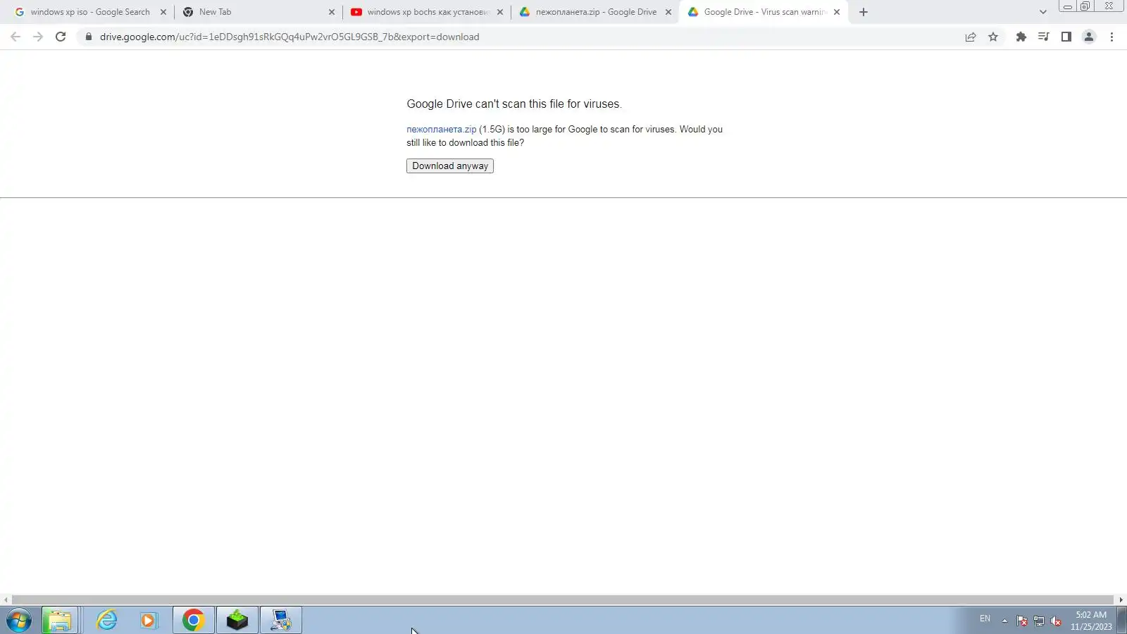
Task: Open the media controls icon
Action: tap(1043, 37)
